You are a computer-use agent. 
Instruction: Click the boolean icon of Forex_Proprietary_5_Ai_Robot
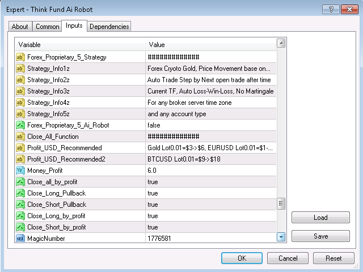tap(20, 125)
